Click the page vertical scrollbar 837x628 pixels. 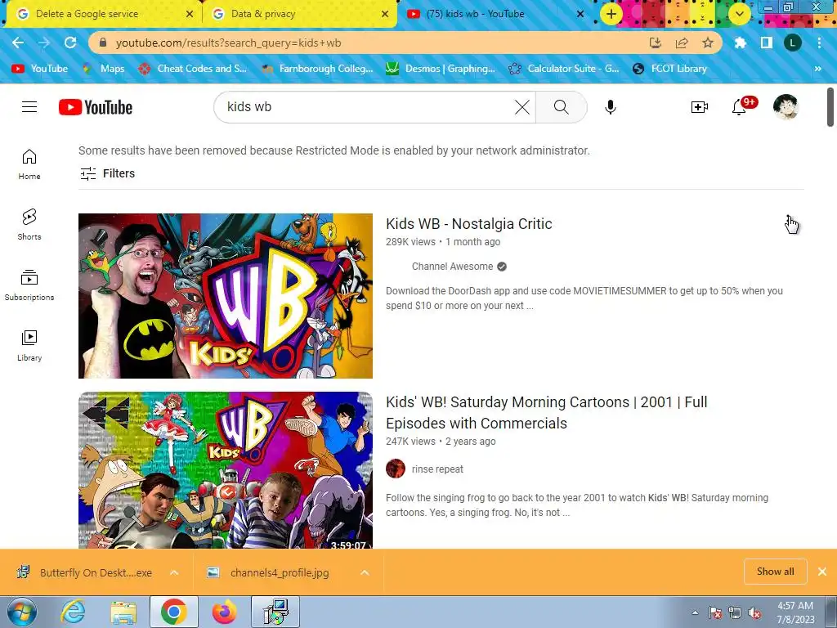pos(830,107)
